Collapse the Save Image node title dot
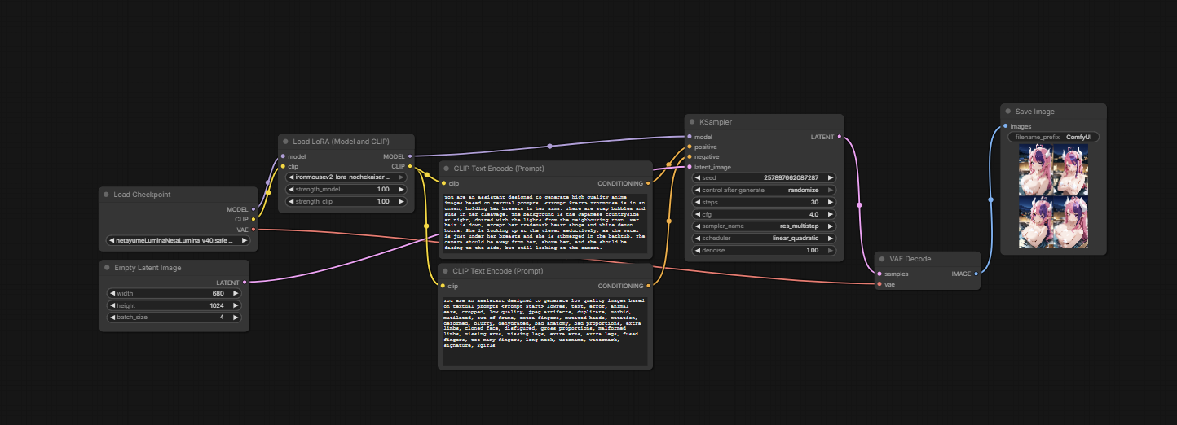The width and height of the screenshot is (1177, 425). (1008, 112)
